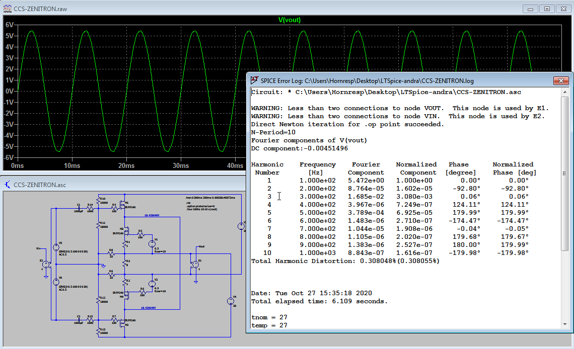Select sine source V5
Screen dimensions: 574x349
click(56, 247)
